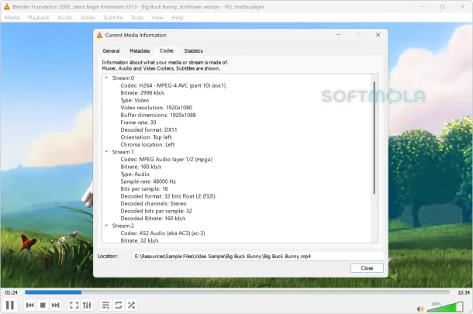Select Buffer dimensions: 1920x1088 row

(x=158, y=115)
